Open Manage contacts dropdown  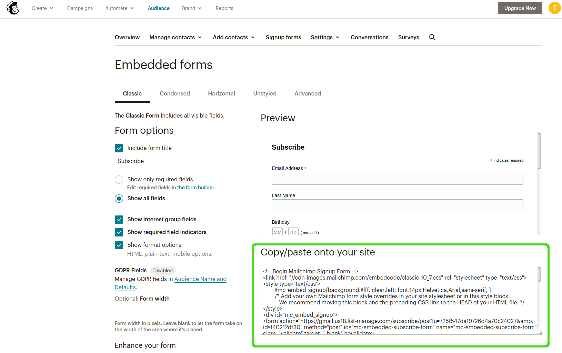tap(175, 37)
